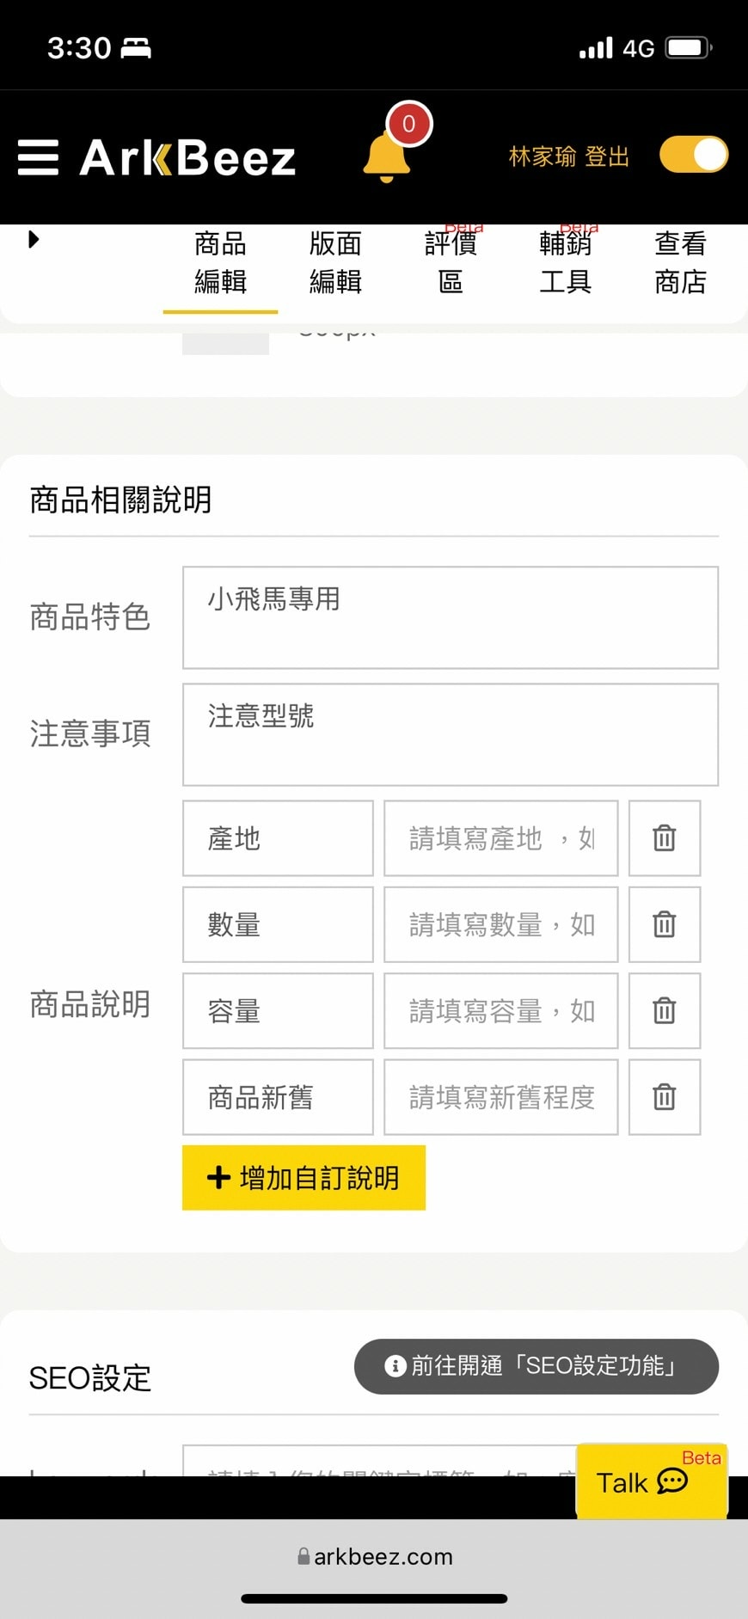Click 登出 link
The image size is (748, 1619).
click(607, 156)
